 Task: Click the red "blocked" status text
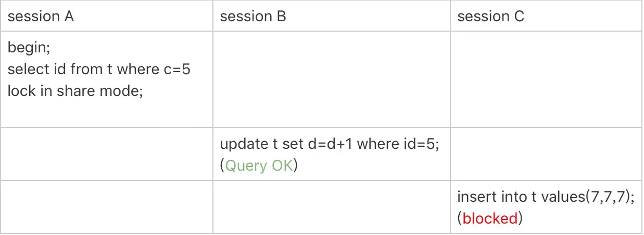pos(490,218)
